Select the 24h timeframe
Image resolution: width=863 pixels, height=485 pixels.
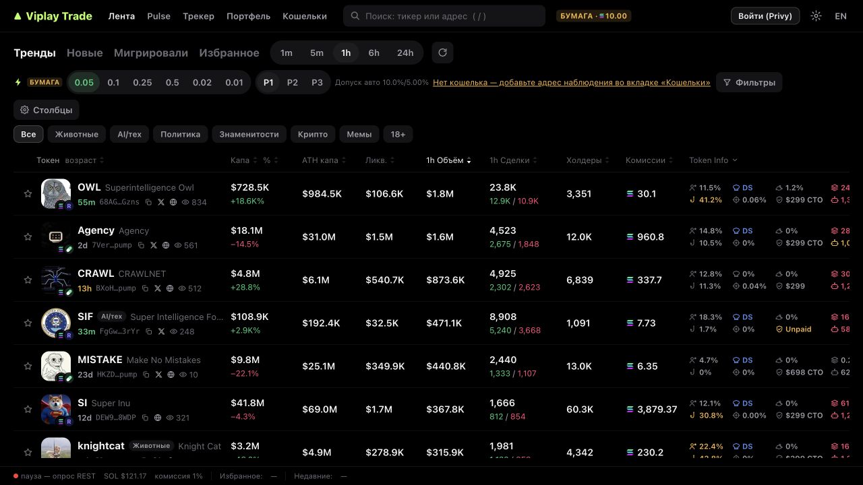405,53
